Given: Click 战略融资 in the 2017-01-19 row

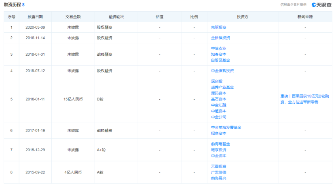Looking at the screenshot, I should click(x=105, y=130).
